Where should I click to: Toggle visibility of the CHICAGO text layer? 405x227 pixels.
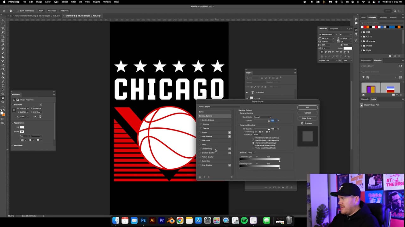[x=247, y=92]
